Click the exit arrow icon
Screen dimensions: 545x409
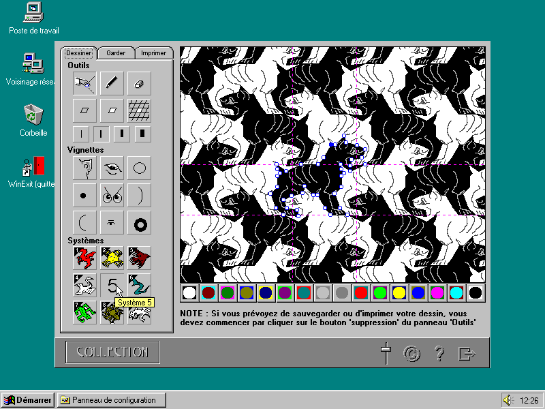pos(467,354)
